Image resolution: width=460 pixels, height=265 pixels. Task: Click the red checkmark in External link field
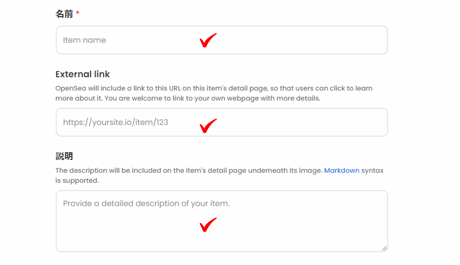tap(208, 126)
